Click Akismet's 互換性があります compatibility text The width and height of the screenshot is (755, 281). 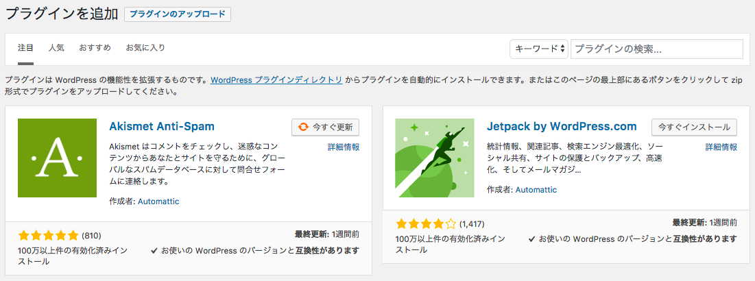tap(327, 251)
